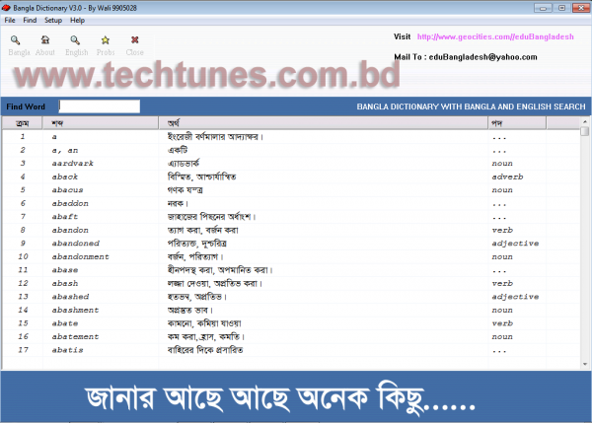Open the About toolbar icon
This screenshot has height=423, width=592.
[45, 40]
